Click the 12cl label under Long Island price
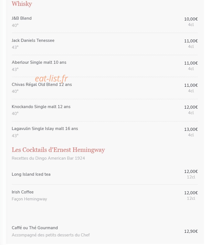This screenshot has height=245, width=210. pos(191,177)
